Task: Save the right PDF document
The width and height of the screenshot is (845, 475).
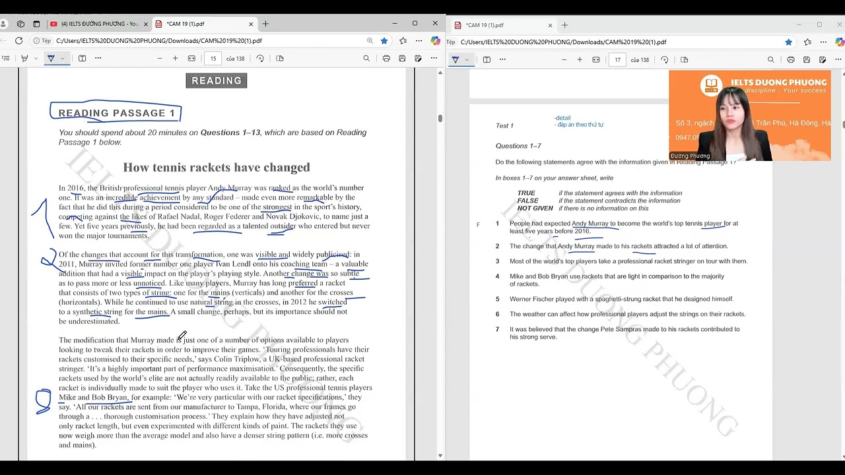Action: [x=807, y=59]
